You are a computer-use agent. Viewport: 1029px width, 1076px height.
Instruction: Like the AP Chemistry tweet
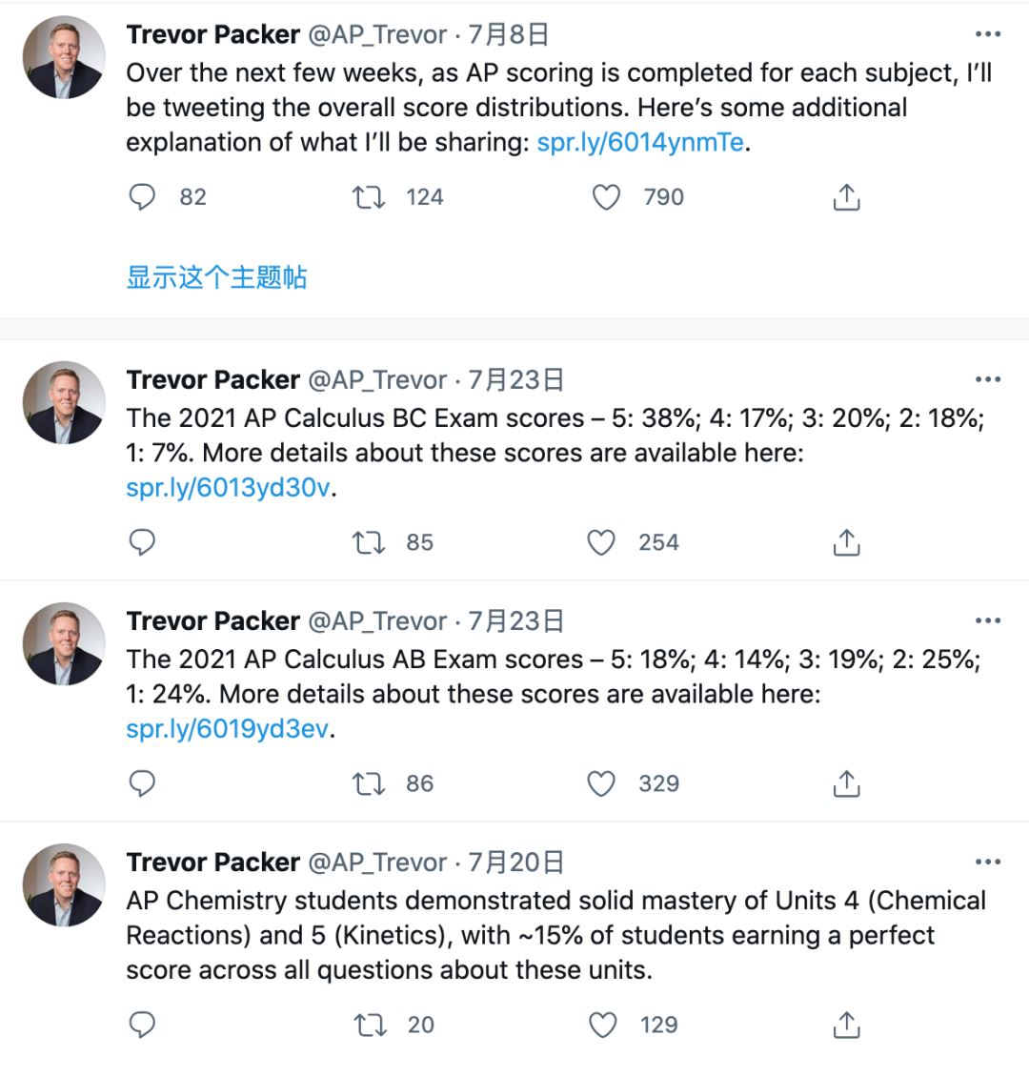click(601, 1025)
